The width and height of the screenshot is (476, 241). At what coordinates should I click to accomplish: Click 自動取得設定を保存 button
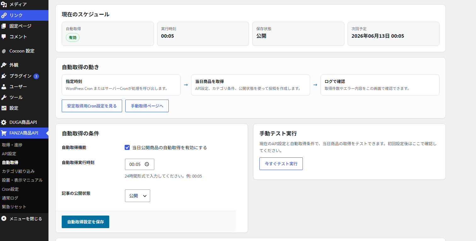click(x=85, y=222)
